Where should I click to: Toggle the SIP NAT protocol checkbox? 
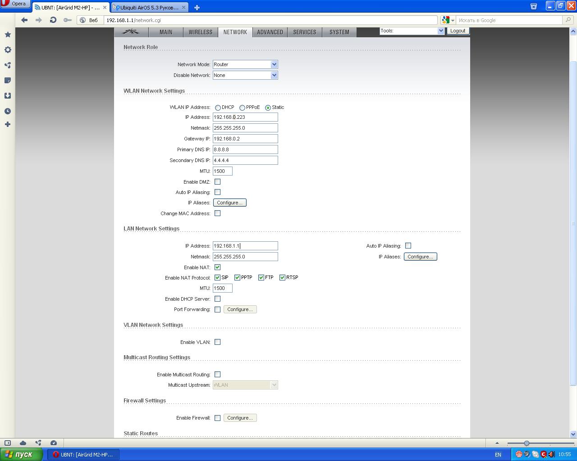[x=218, y=277]
